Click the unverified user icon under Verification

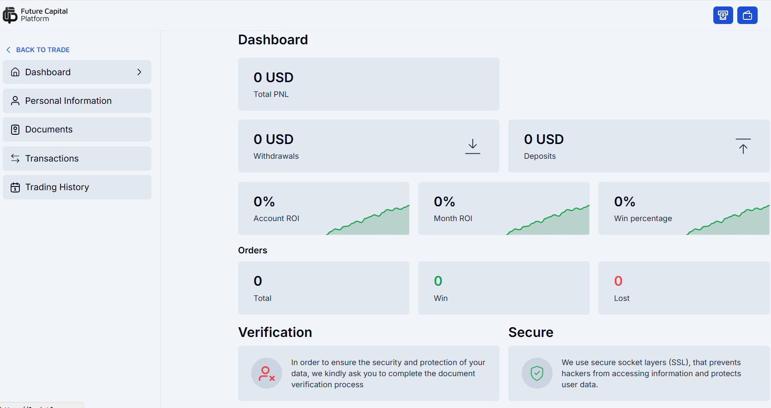tap(266, 373)
